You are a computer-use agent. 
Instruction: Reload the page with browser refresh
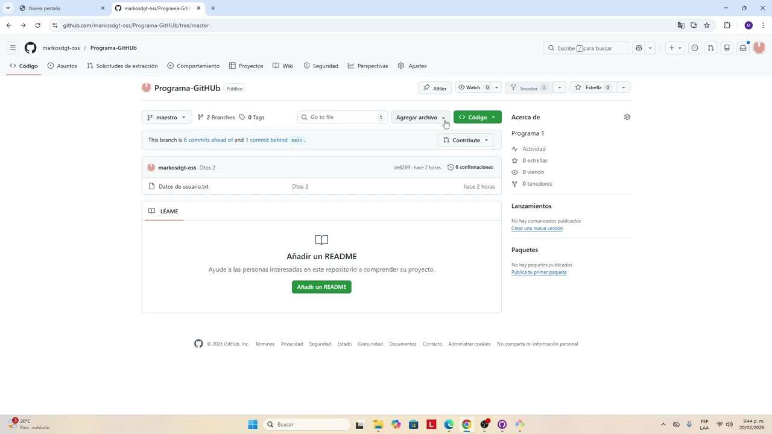pyautogui.click(x=37, y=25)
